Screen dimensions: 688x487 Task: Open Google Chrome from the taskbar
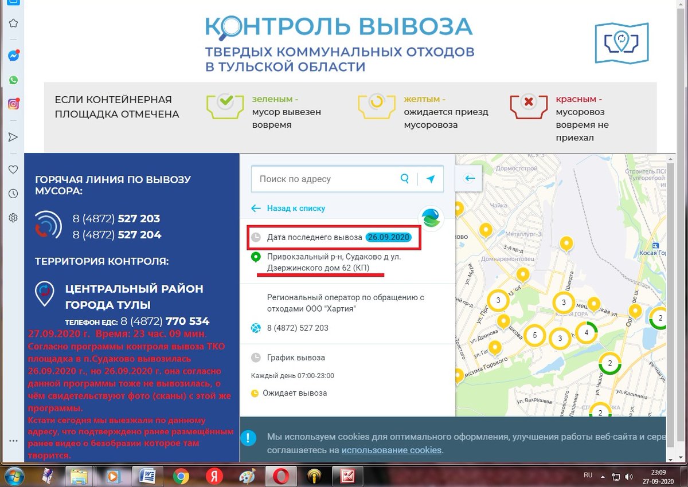[x=182, y=476]
